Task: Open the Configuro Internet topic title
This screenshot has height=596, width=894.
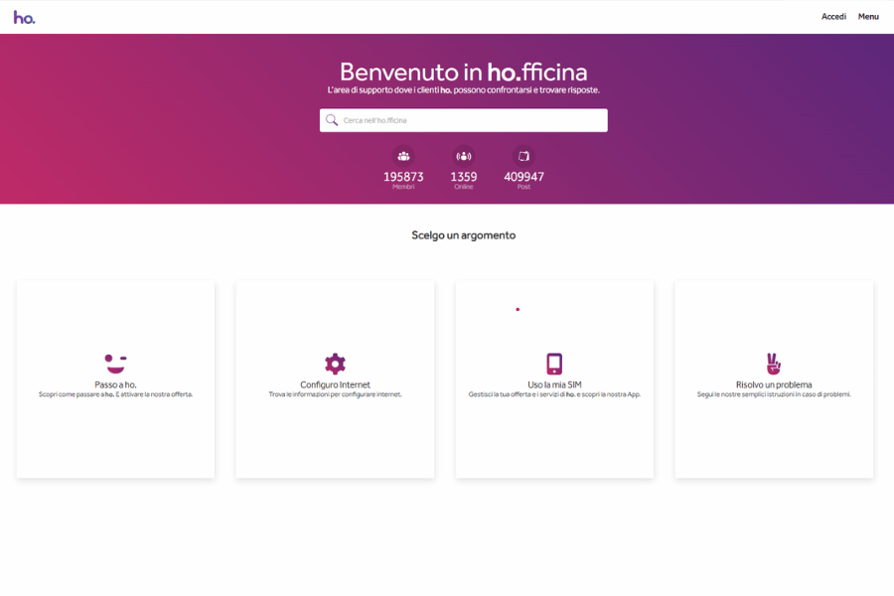Action: tap(336, 385)
